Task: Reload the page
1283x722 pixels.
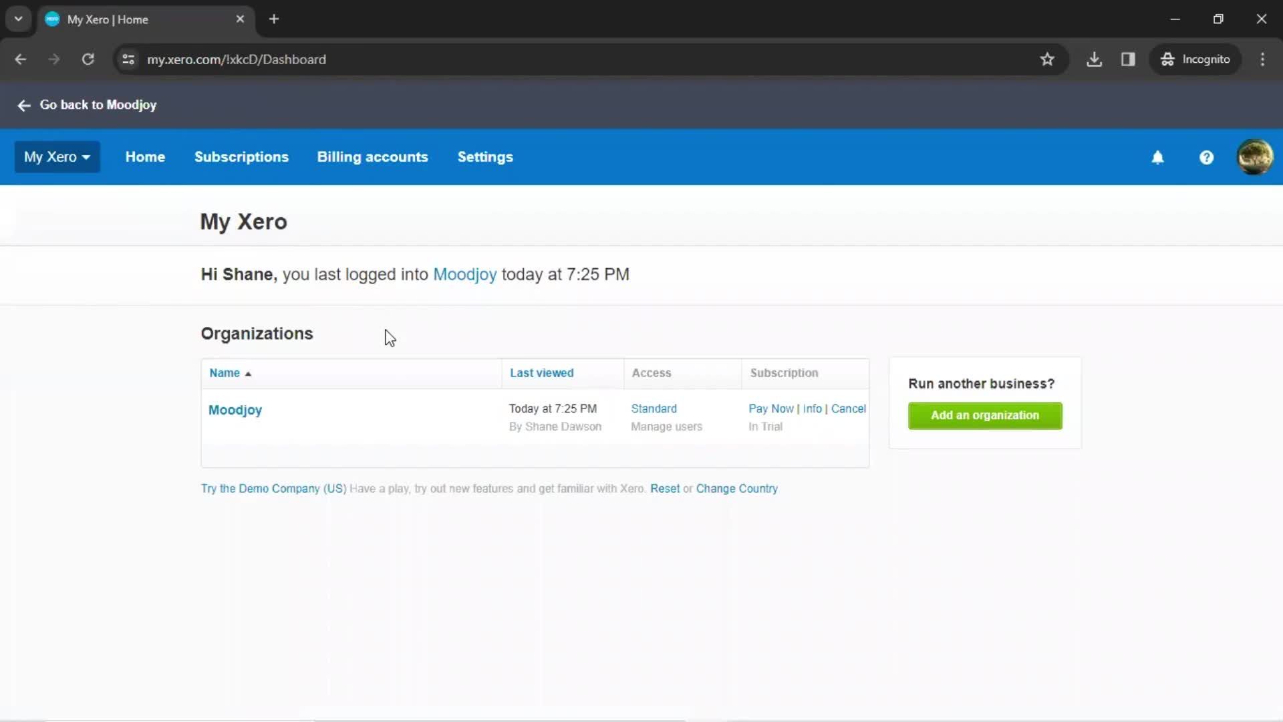Action: coord(88,59)
